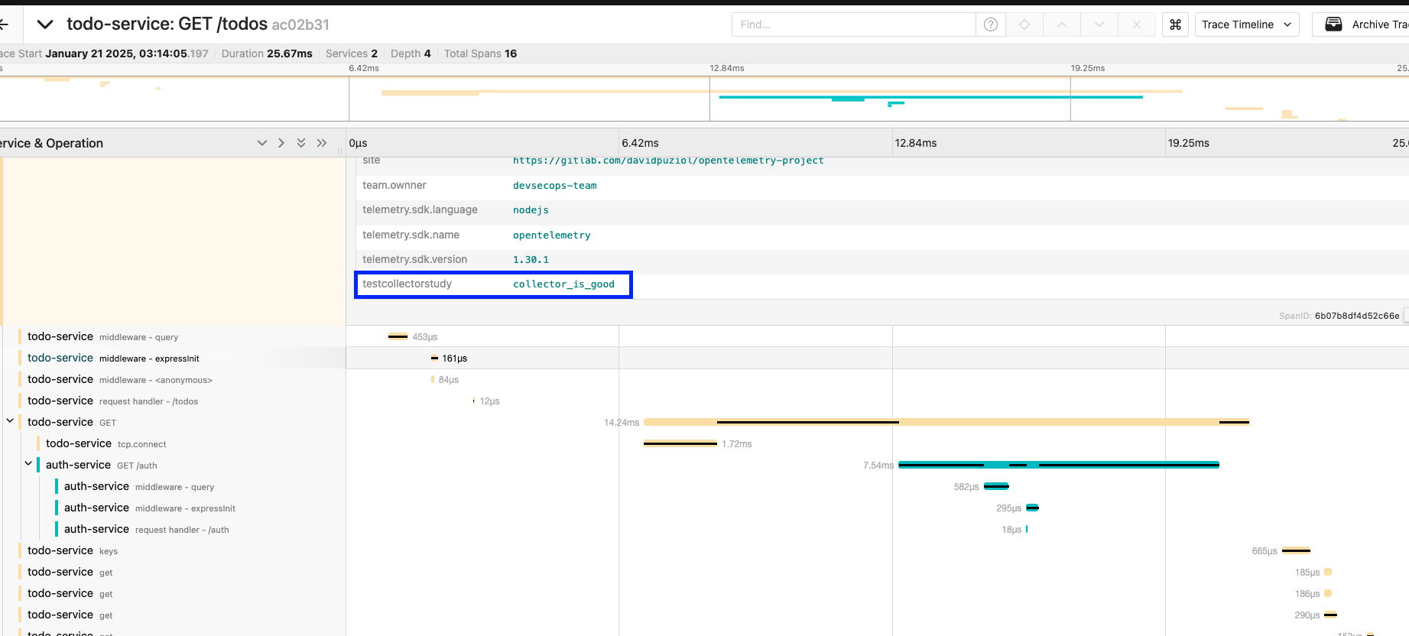
Task: Open the gitlab.com site URL link
Action: click(667, 161)
